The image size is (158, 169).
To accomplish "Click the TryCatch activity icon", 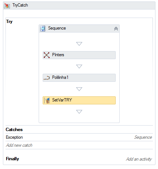I will (7, 5).
